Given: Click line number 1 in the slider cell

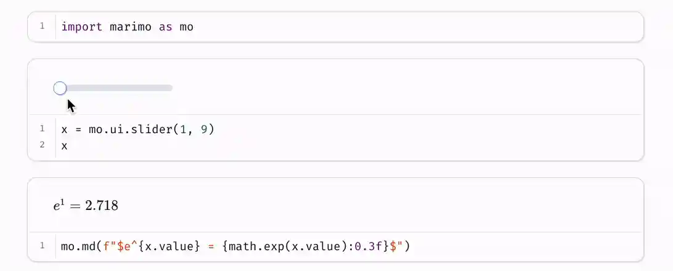Looking at the screenshot, I should click(x=42, y=129).
